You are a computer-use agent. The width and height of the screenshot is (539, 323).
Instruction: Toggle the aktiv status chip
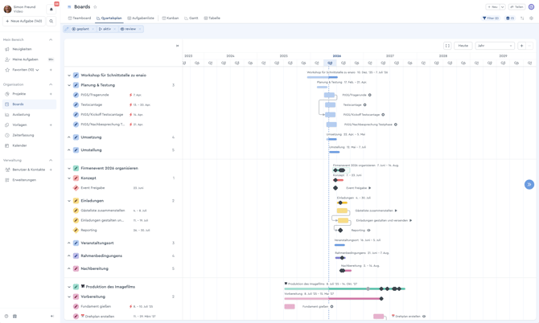(x=105, y=29)
